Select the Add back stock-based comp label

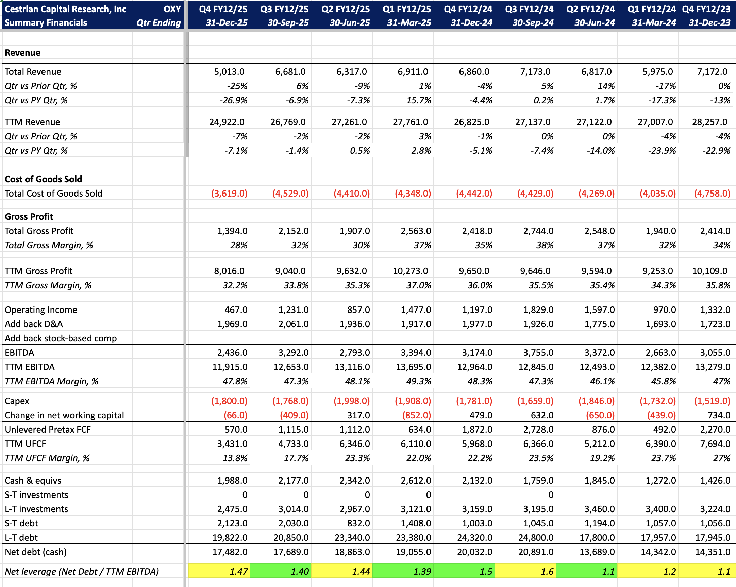(61, 338)
